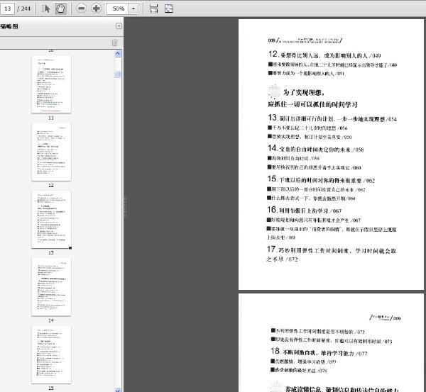The width and height of the screenshot is (426, 392).
Task: Click the 缩略图 panel title
Action: [x=9, y=26]
